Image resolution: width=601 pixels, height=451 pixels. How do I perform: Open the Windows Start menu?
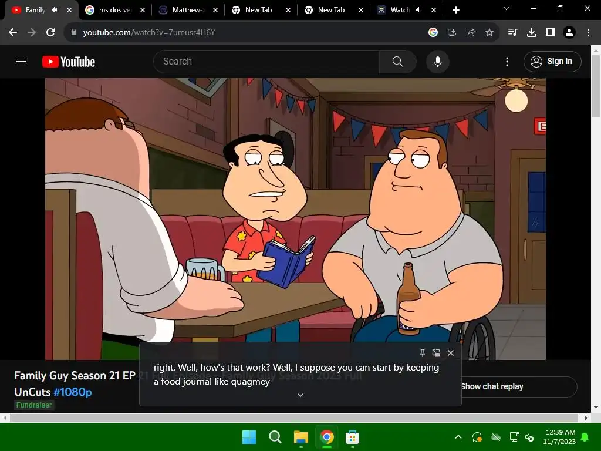pos(249,437)
